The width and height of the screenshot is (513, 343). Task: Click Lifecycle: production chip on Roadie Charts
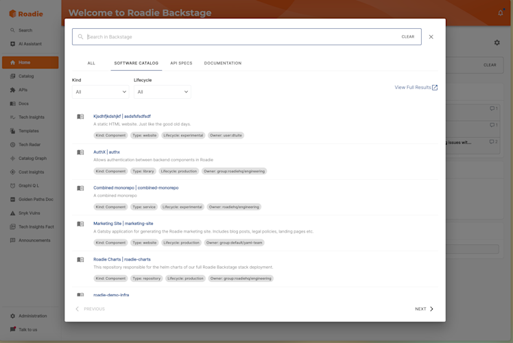coord(185,279)
